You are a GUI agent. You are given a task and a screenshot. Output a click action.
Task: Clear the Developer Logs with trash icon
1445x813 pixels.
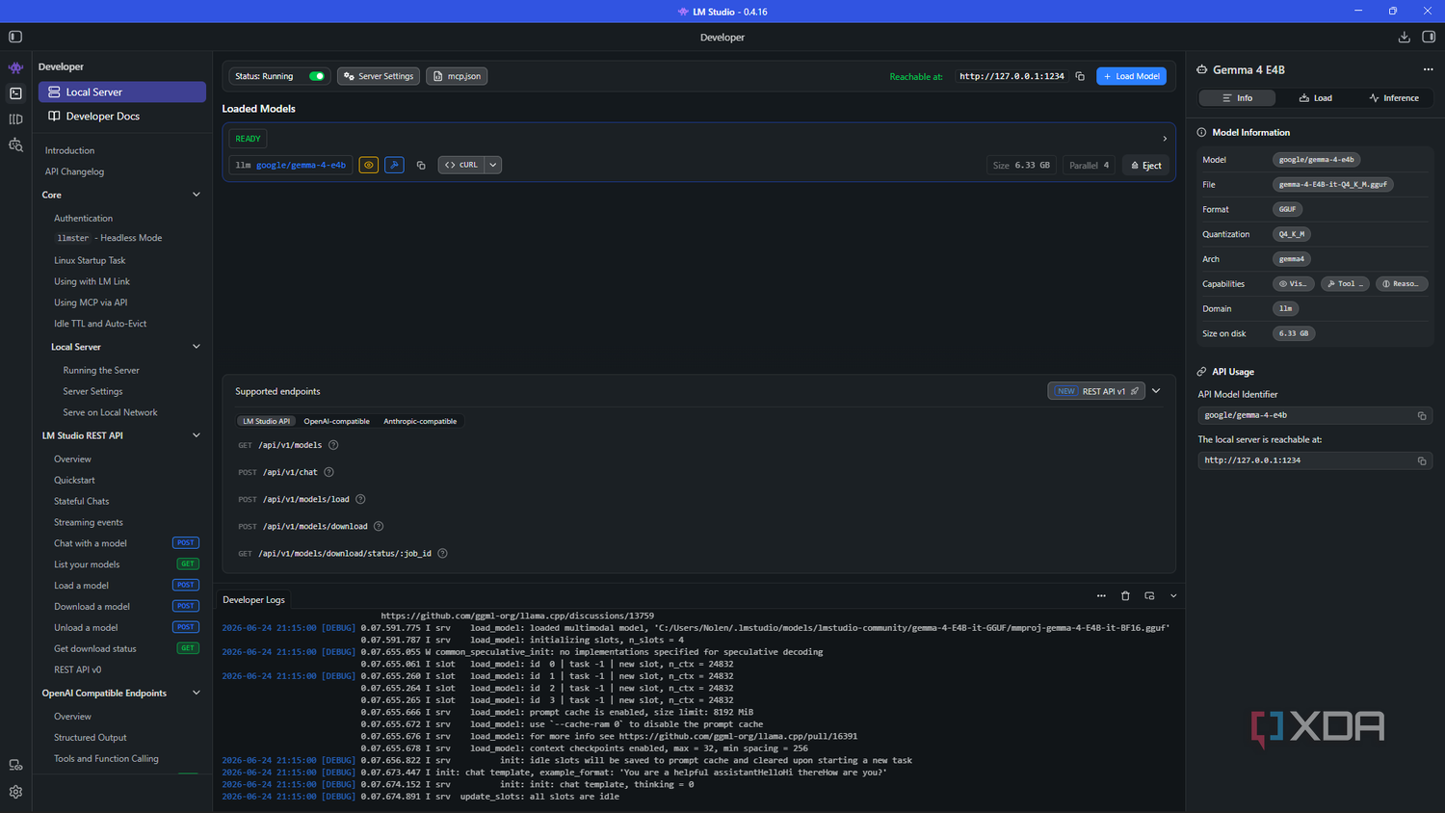click(x=1125, y=596)
